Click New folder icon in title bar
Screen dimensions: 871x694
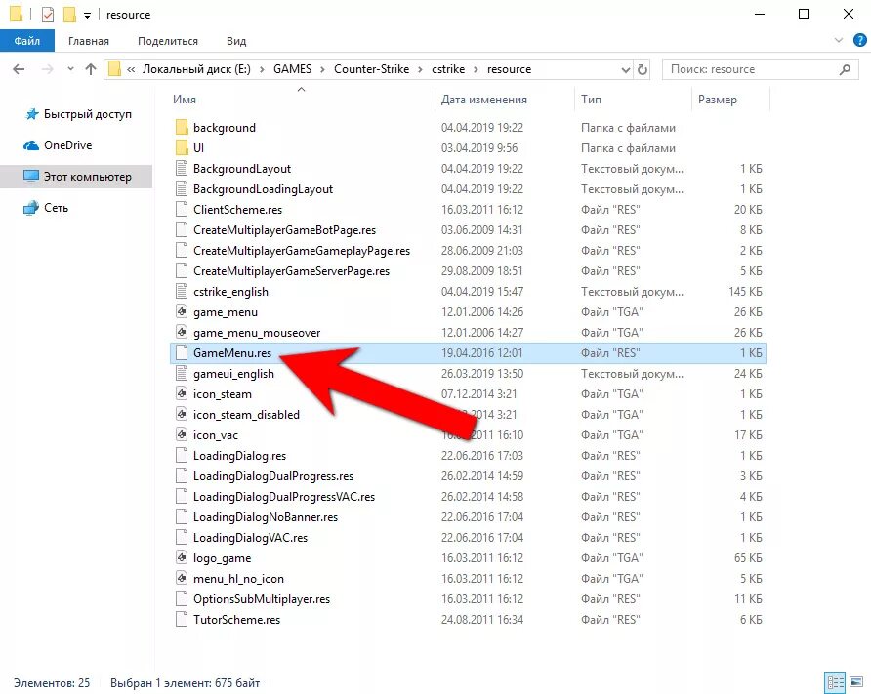[x=69, y=15]
